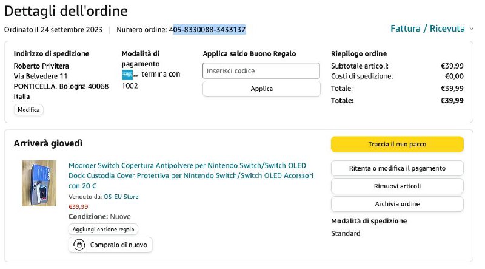
Task: Click Traccia il mio pacco
Action: 397,144
